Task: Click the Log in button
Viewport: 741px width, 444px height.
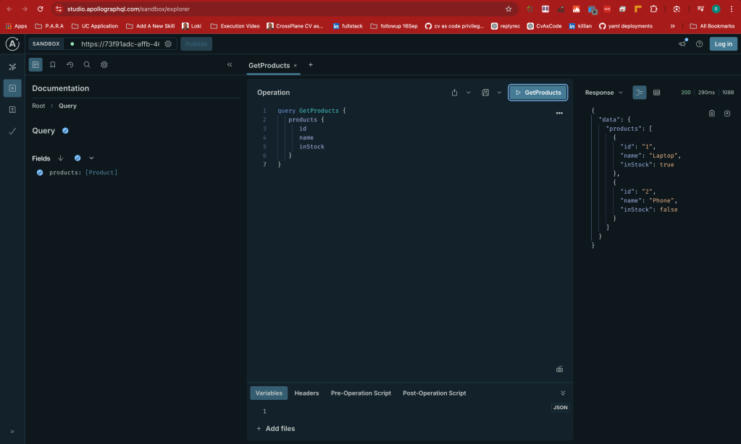Action: click(723, 44)
